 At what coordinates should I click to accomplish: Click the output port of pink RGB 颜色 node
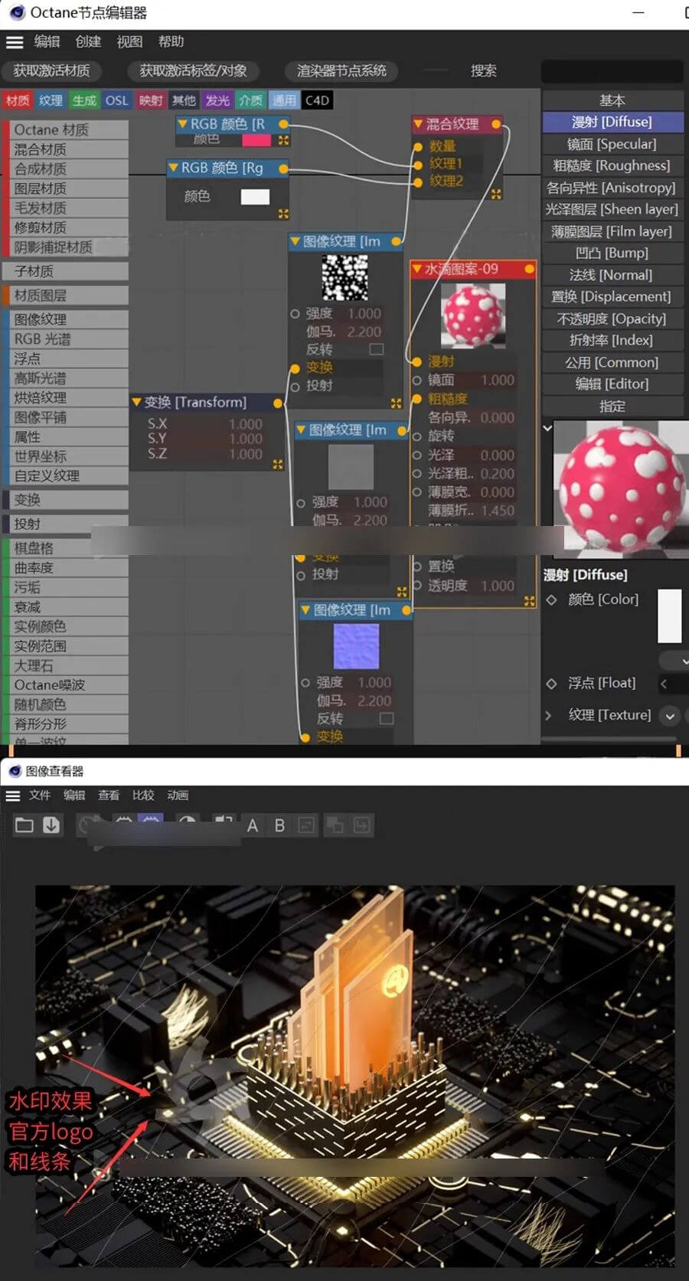(283, 124)
